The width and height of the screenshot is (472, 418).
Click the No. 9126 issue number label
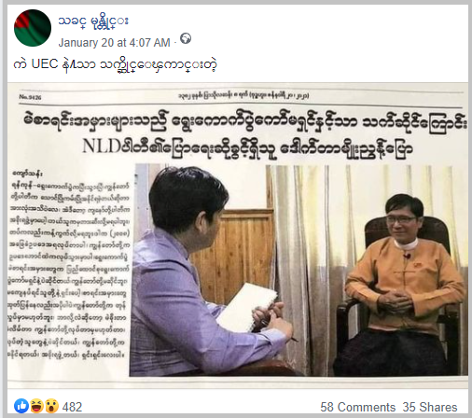30,97
